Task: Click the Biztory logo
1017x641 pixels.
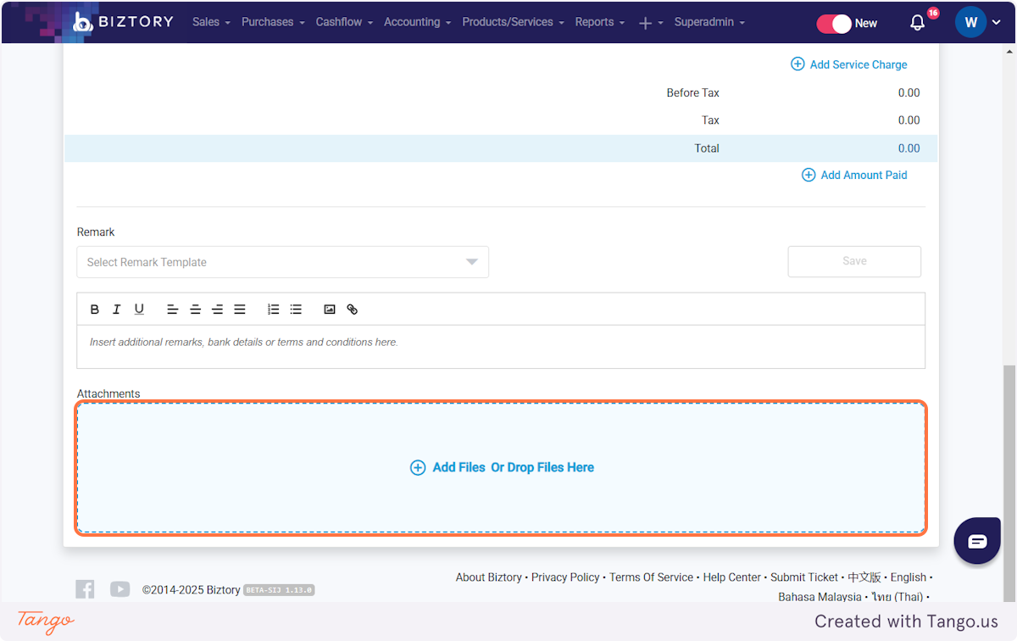Action: click(123, 22)
